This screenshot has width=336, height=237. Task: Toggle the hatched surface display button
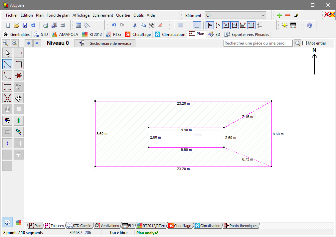251,26
